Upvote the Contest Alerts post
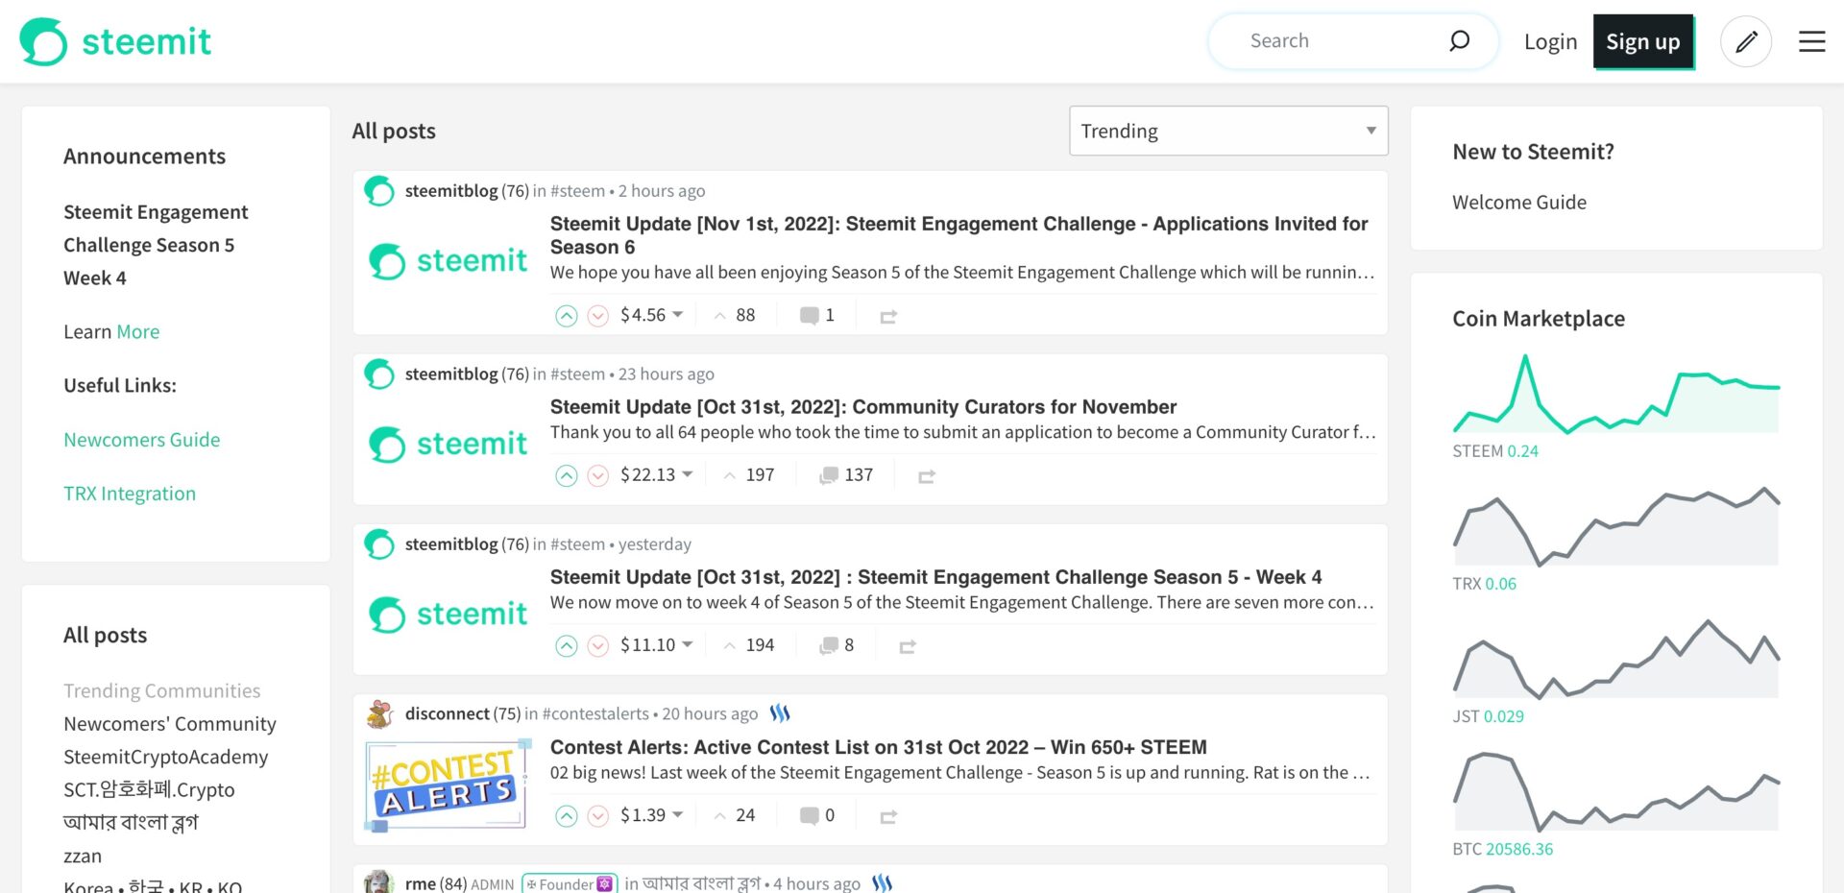Image resolution: width=1844 pixels, height=893 pixels. [567, 815]
